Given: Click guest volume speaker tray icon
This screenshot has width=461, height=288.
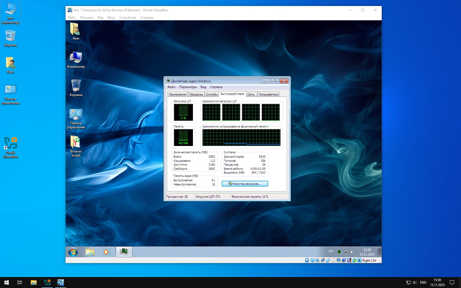Looking at the screenshot, I should click(353, 252).
